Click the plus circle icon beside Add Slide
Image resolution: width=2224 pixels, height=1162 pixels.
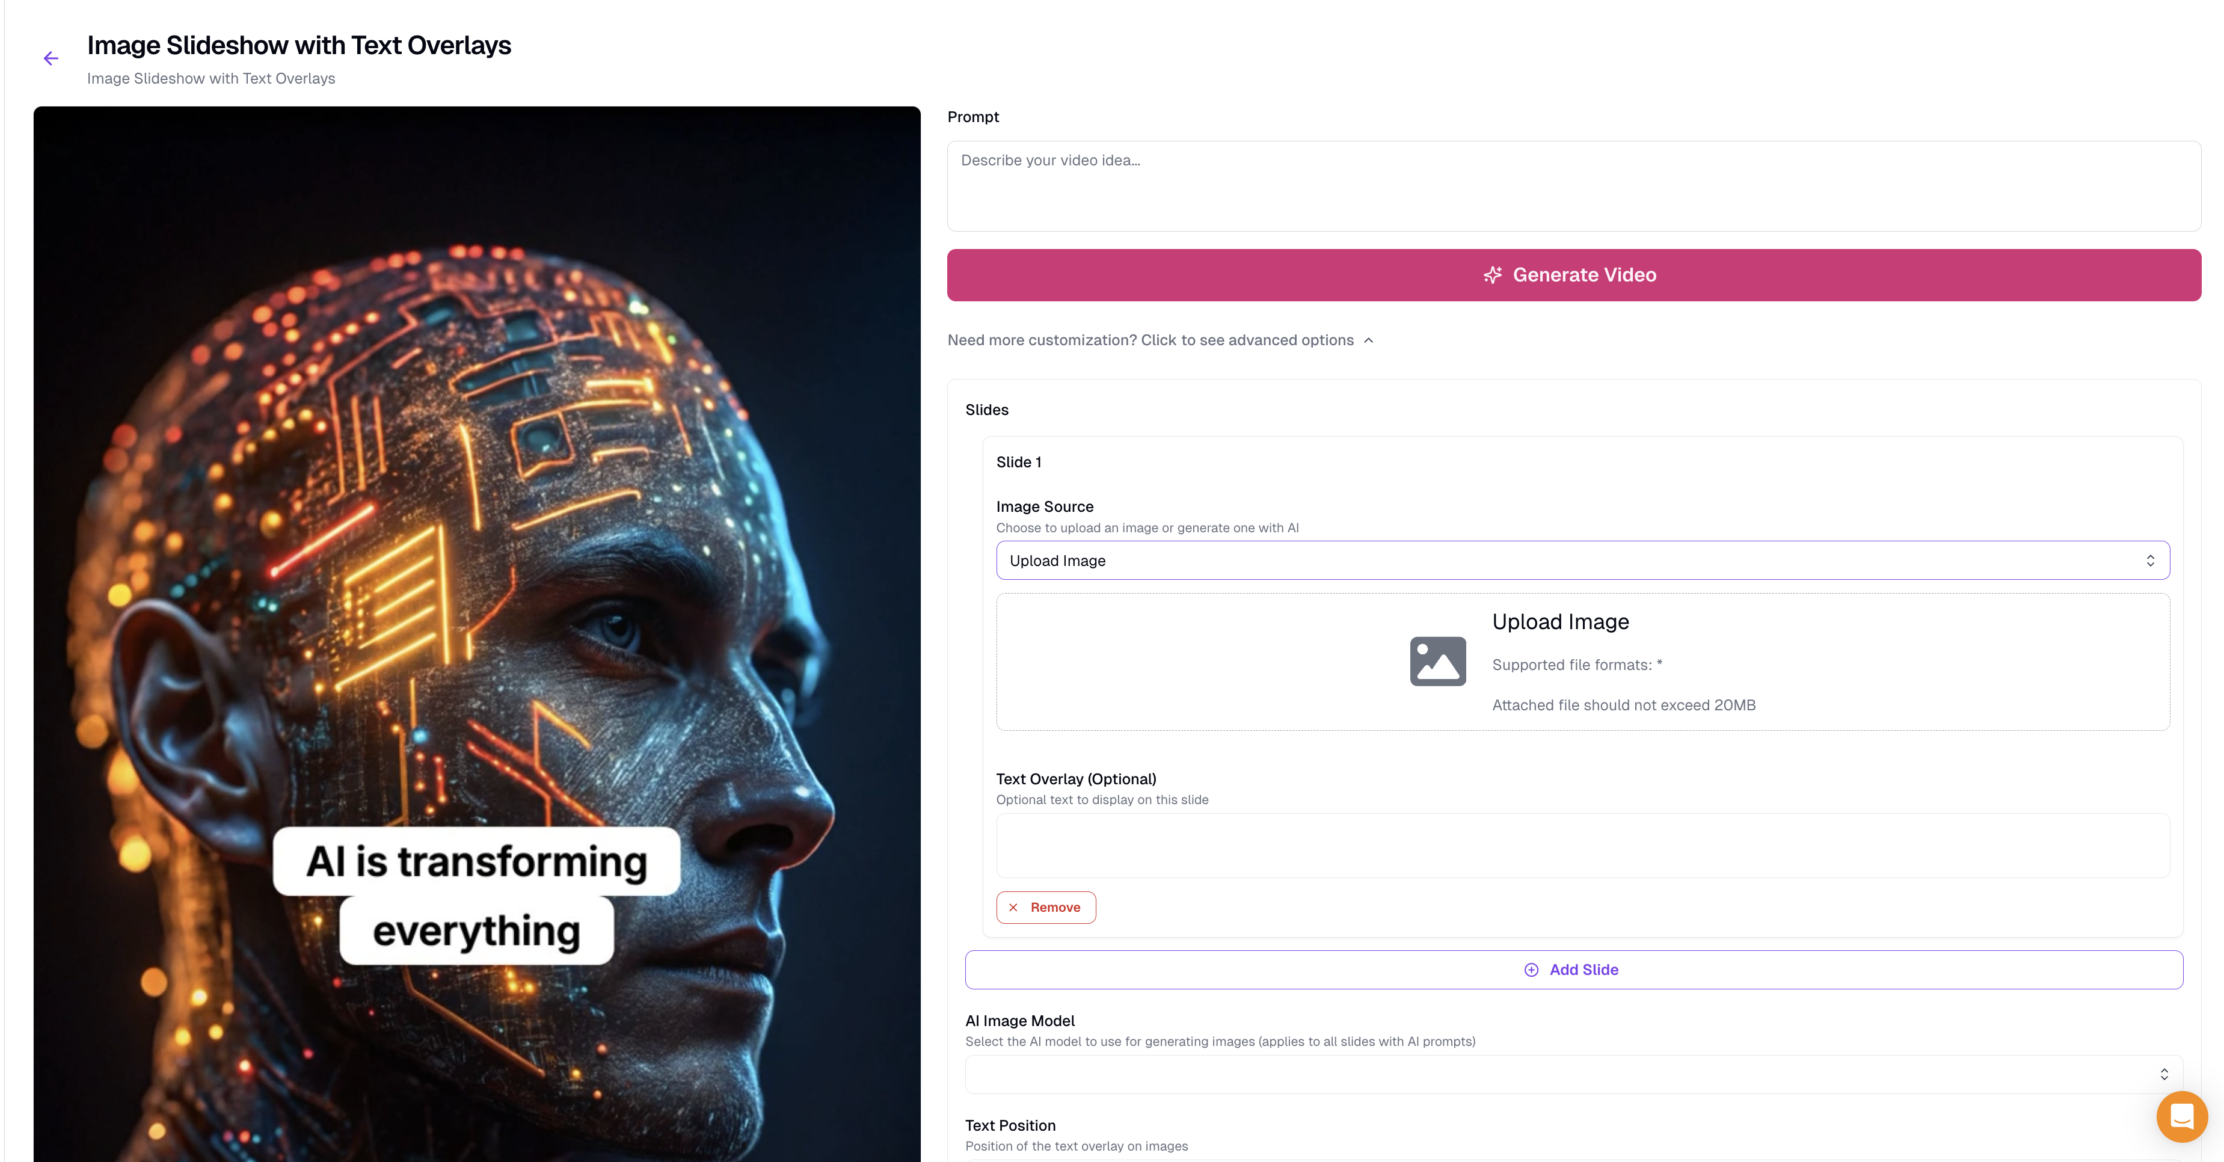[x=1531, y=970]
